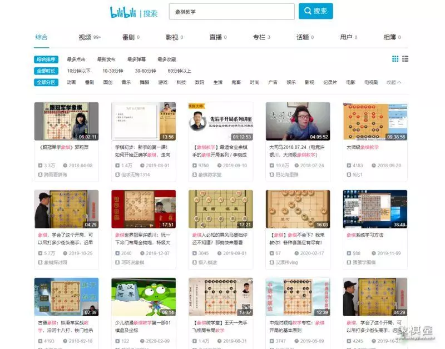This screenshot has height=349, width=445.
Task: Sort results by 最多点击
Action: 76,59
